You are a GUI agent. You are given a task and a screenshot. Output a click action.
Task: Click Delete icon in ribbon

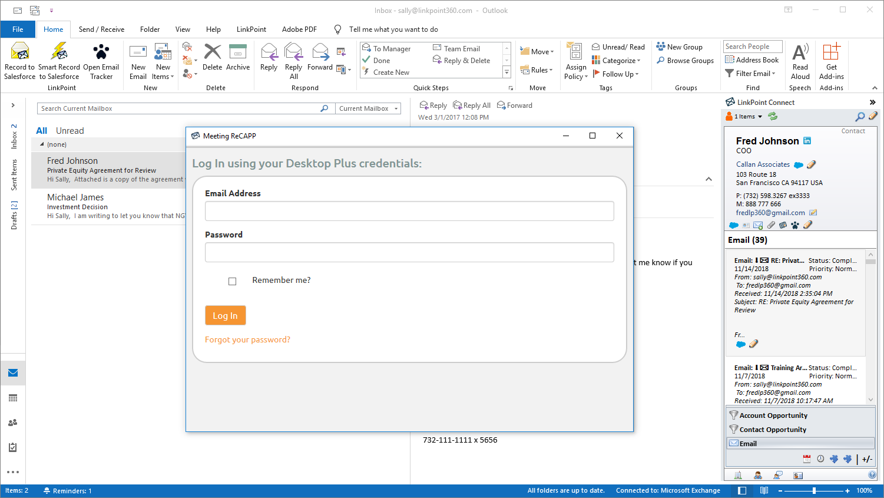(212, 52)
